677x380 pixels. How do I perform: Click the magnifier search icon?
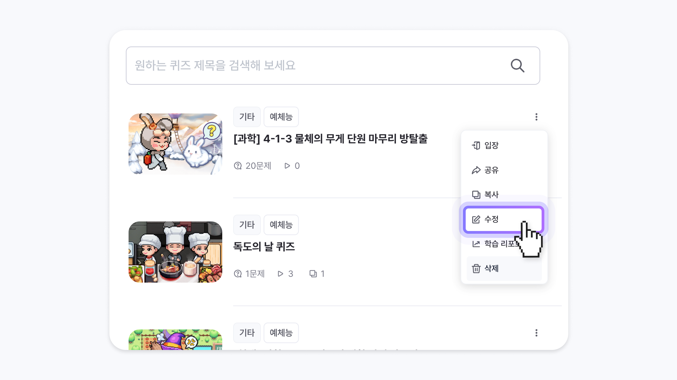coord(517,66)
